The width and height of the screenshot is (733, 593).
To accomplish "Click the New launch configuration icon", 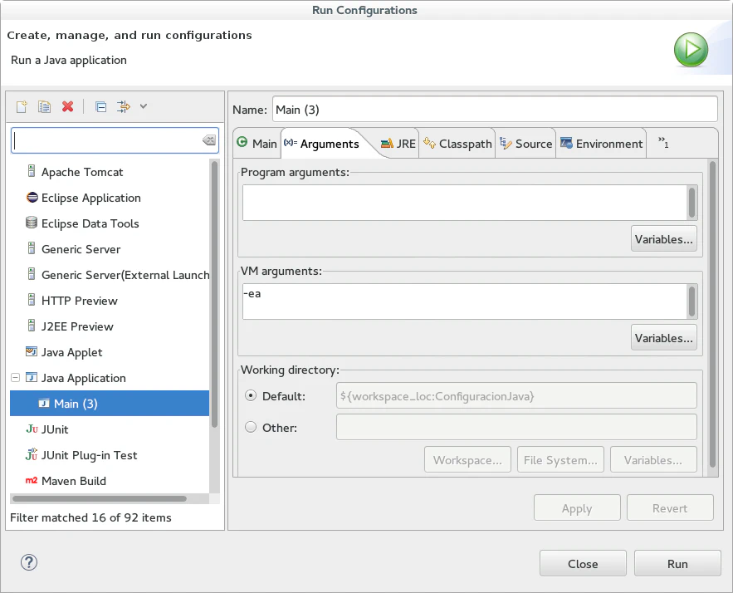I will point(22,106).
